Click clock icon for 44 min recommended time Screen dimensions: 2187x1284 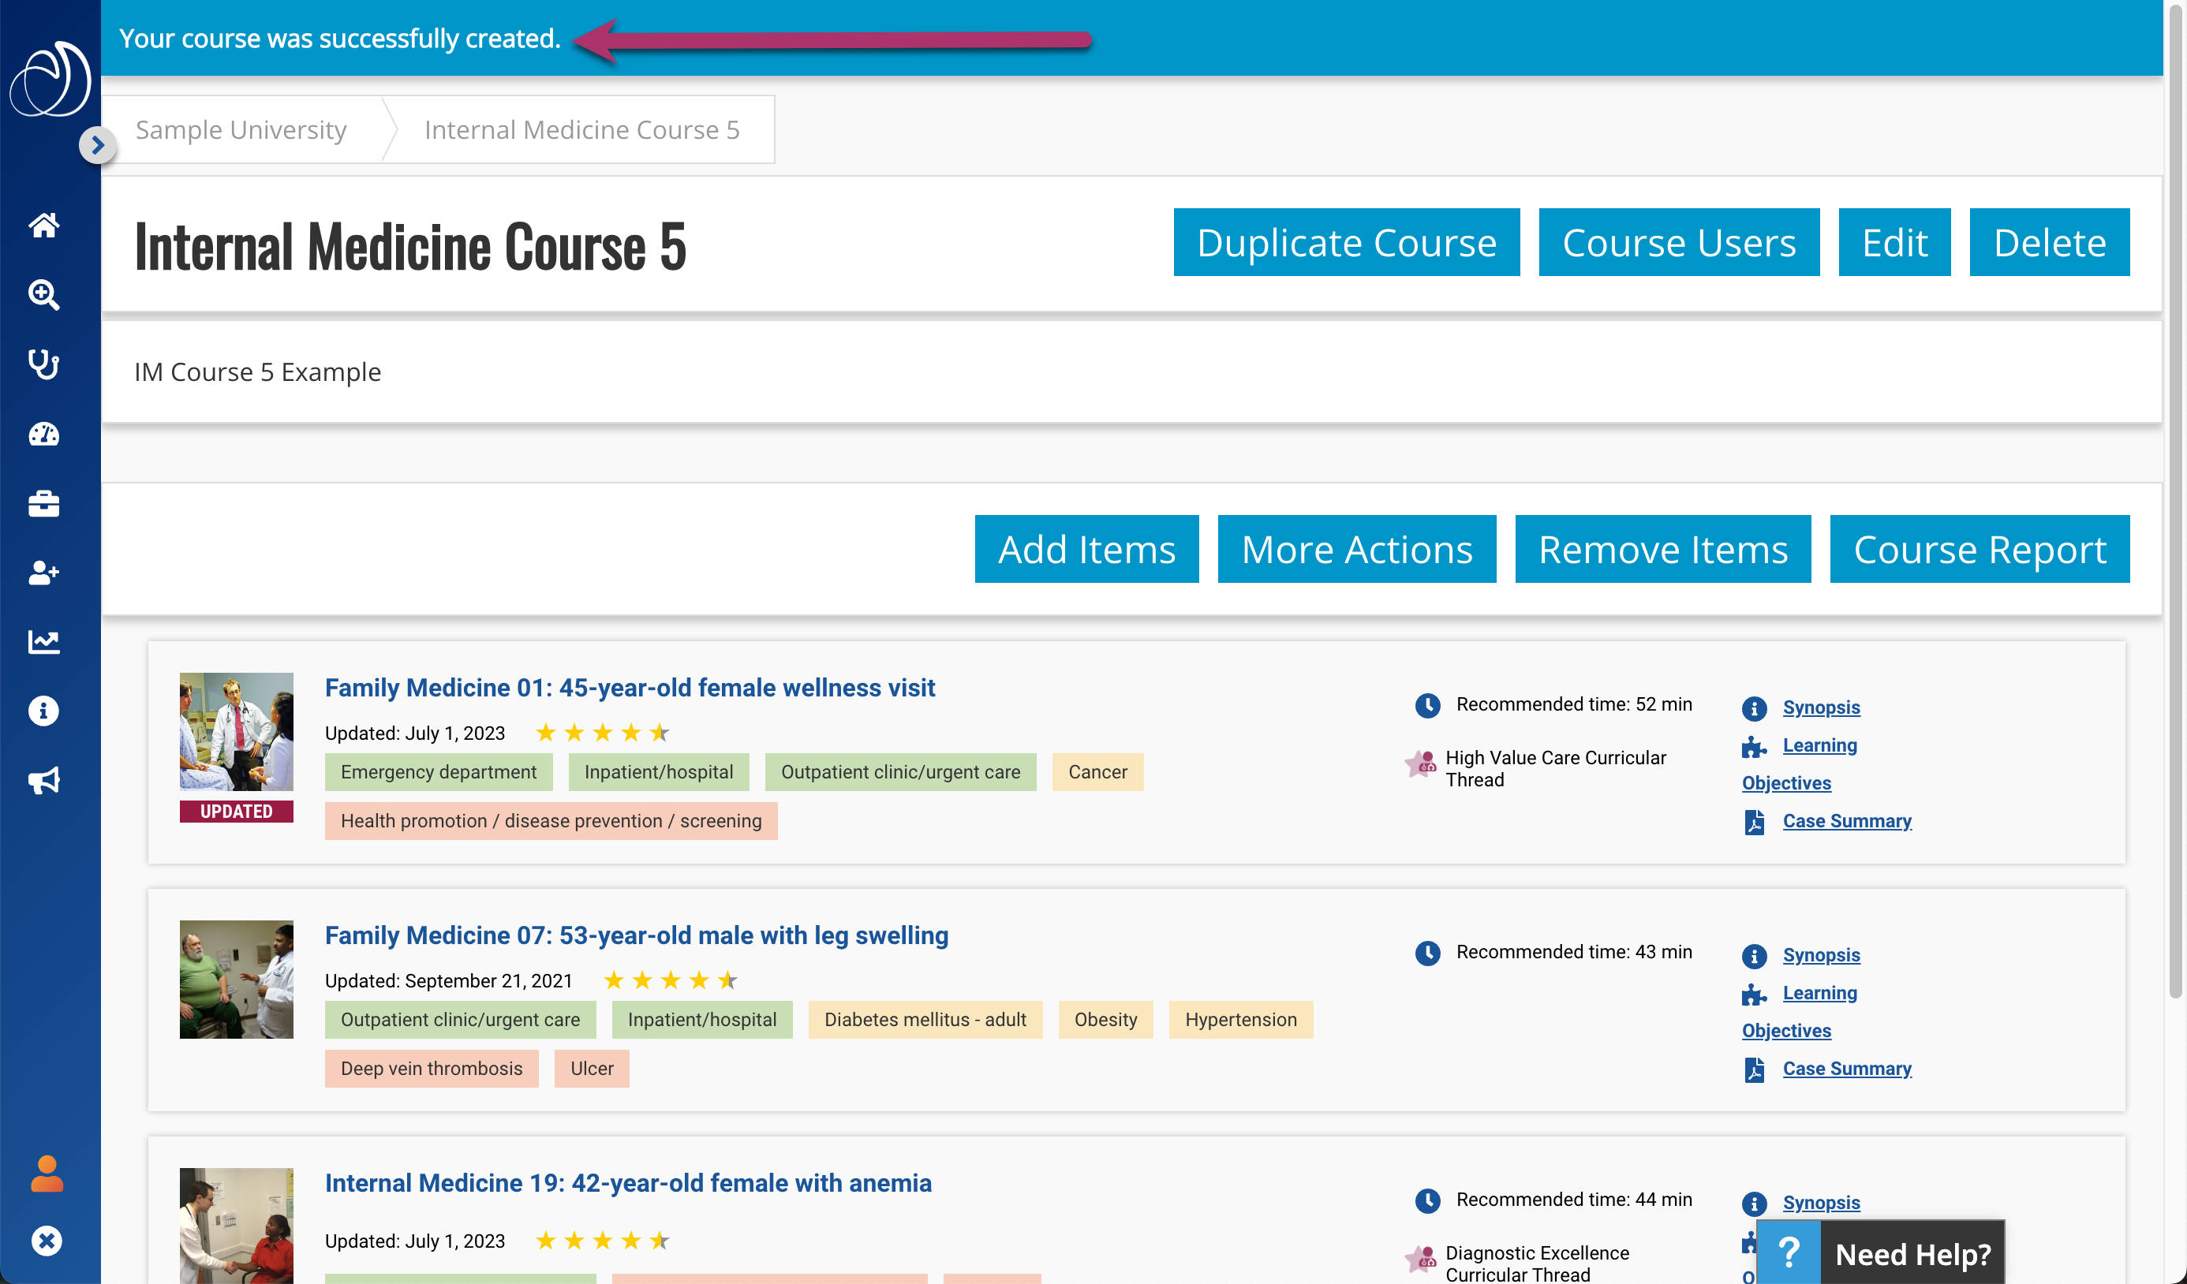point(1428,1200)
